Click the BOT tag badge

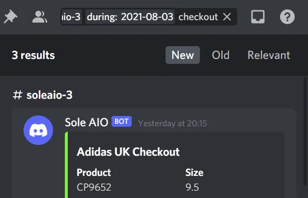[x=122, y=121]
